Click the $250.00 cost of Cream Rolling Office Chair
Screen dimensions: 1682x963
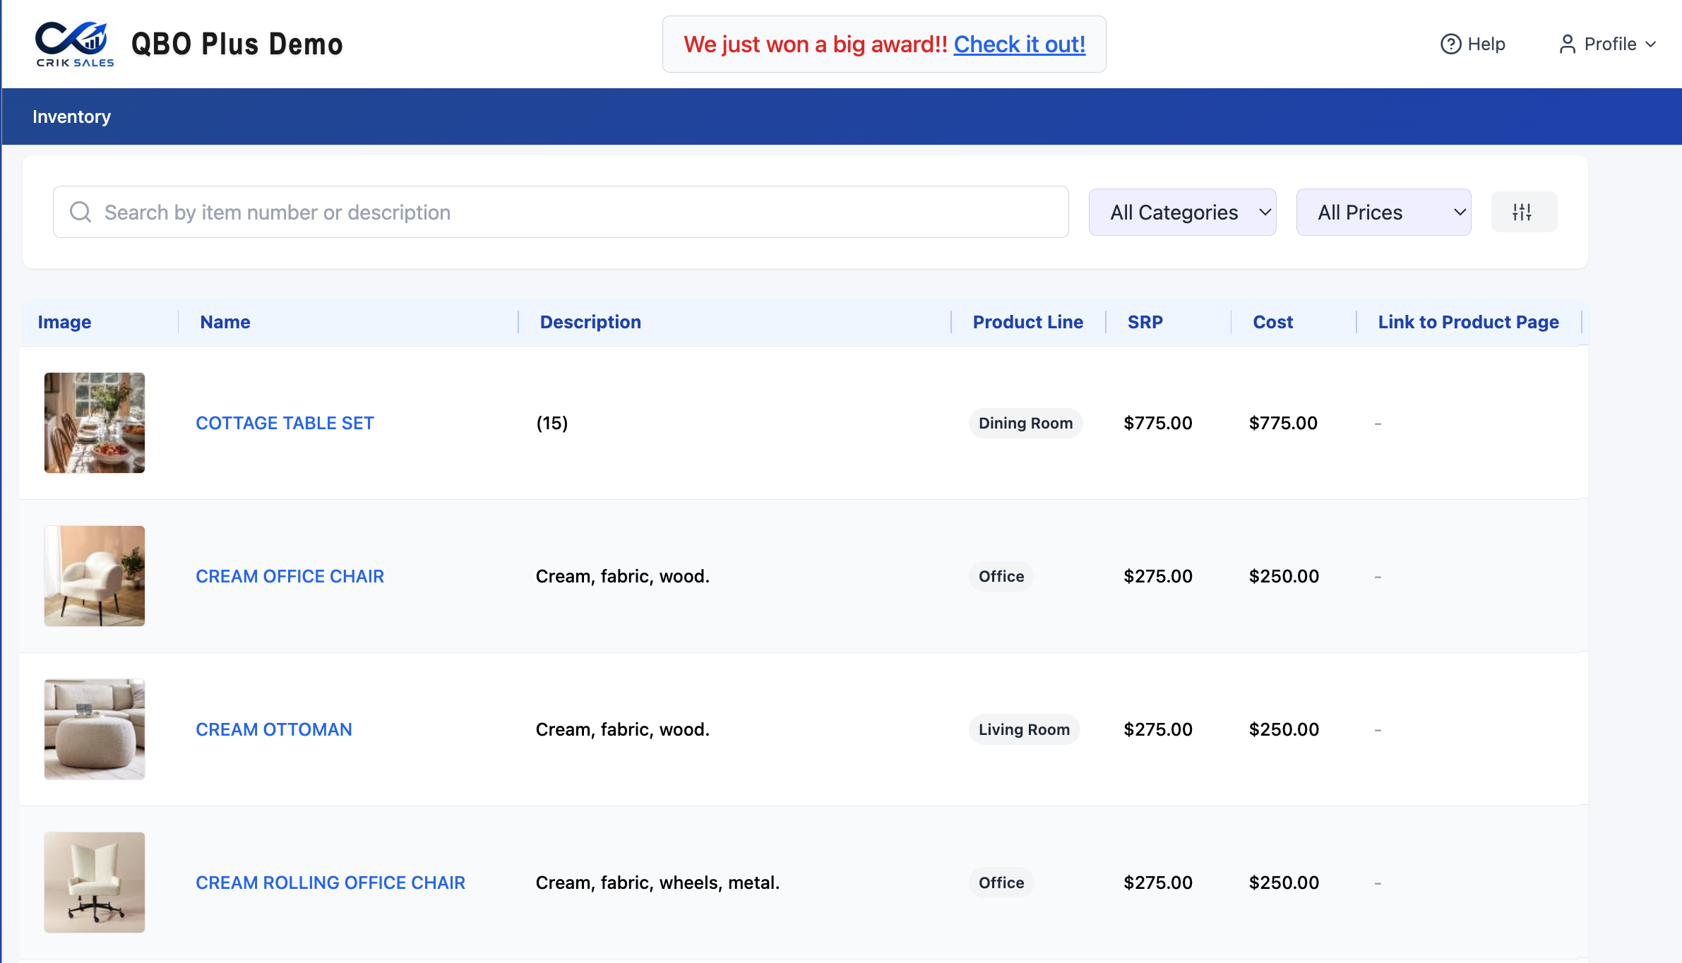[1284, 883]
